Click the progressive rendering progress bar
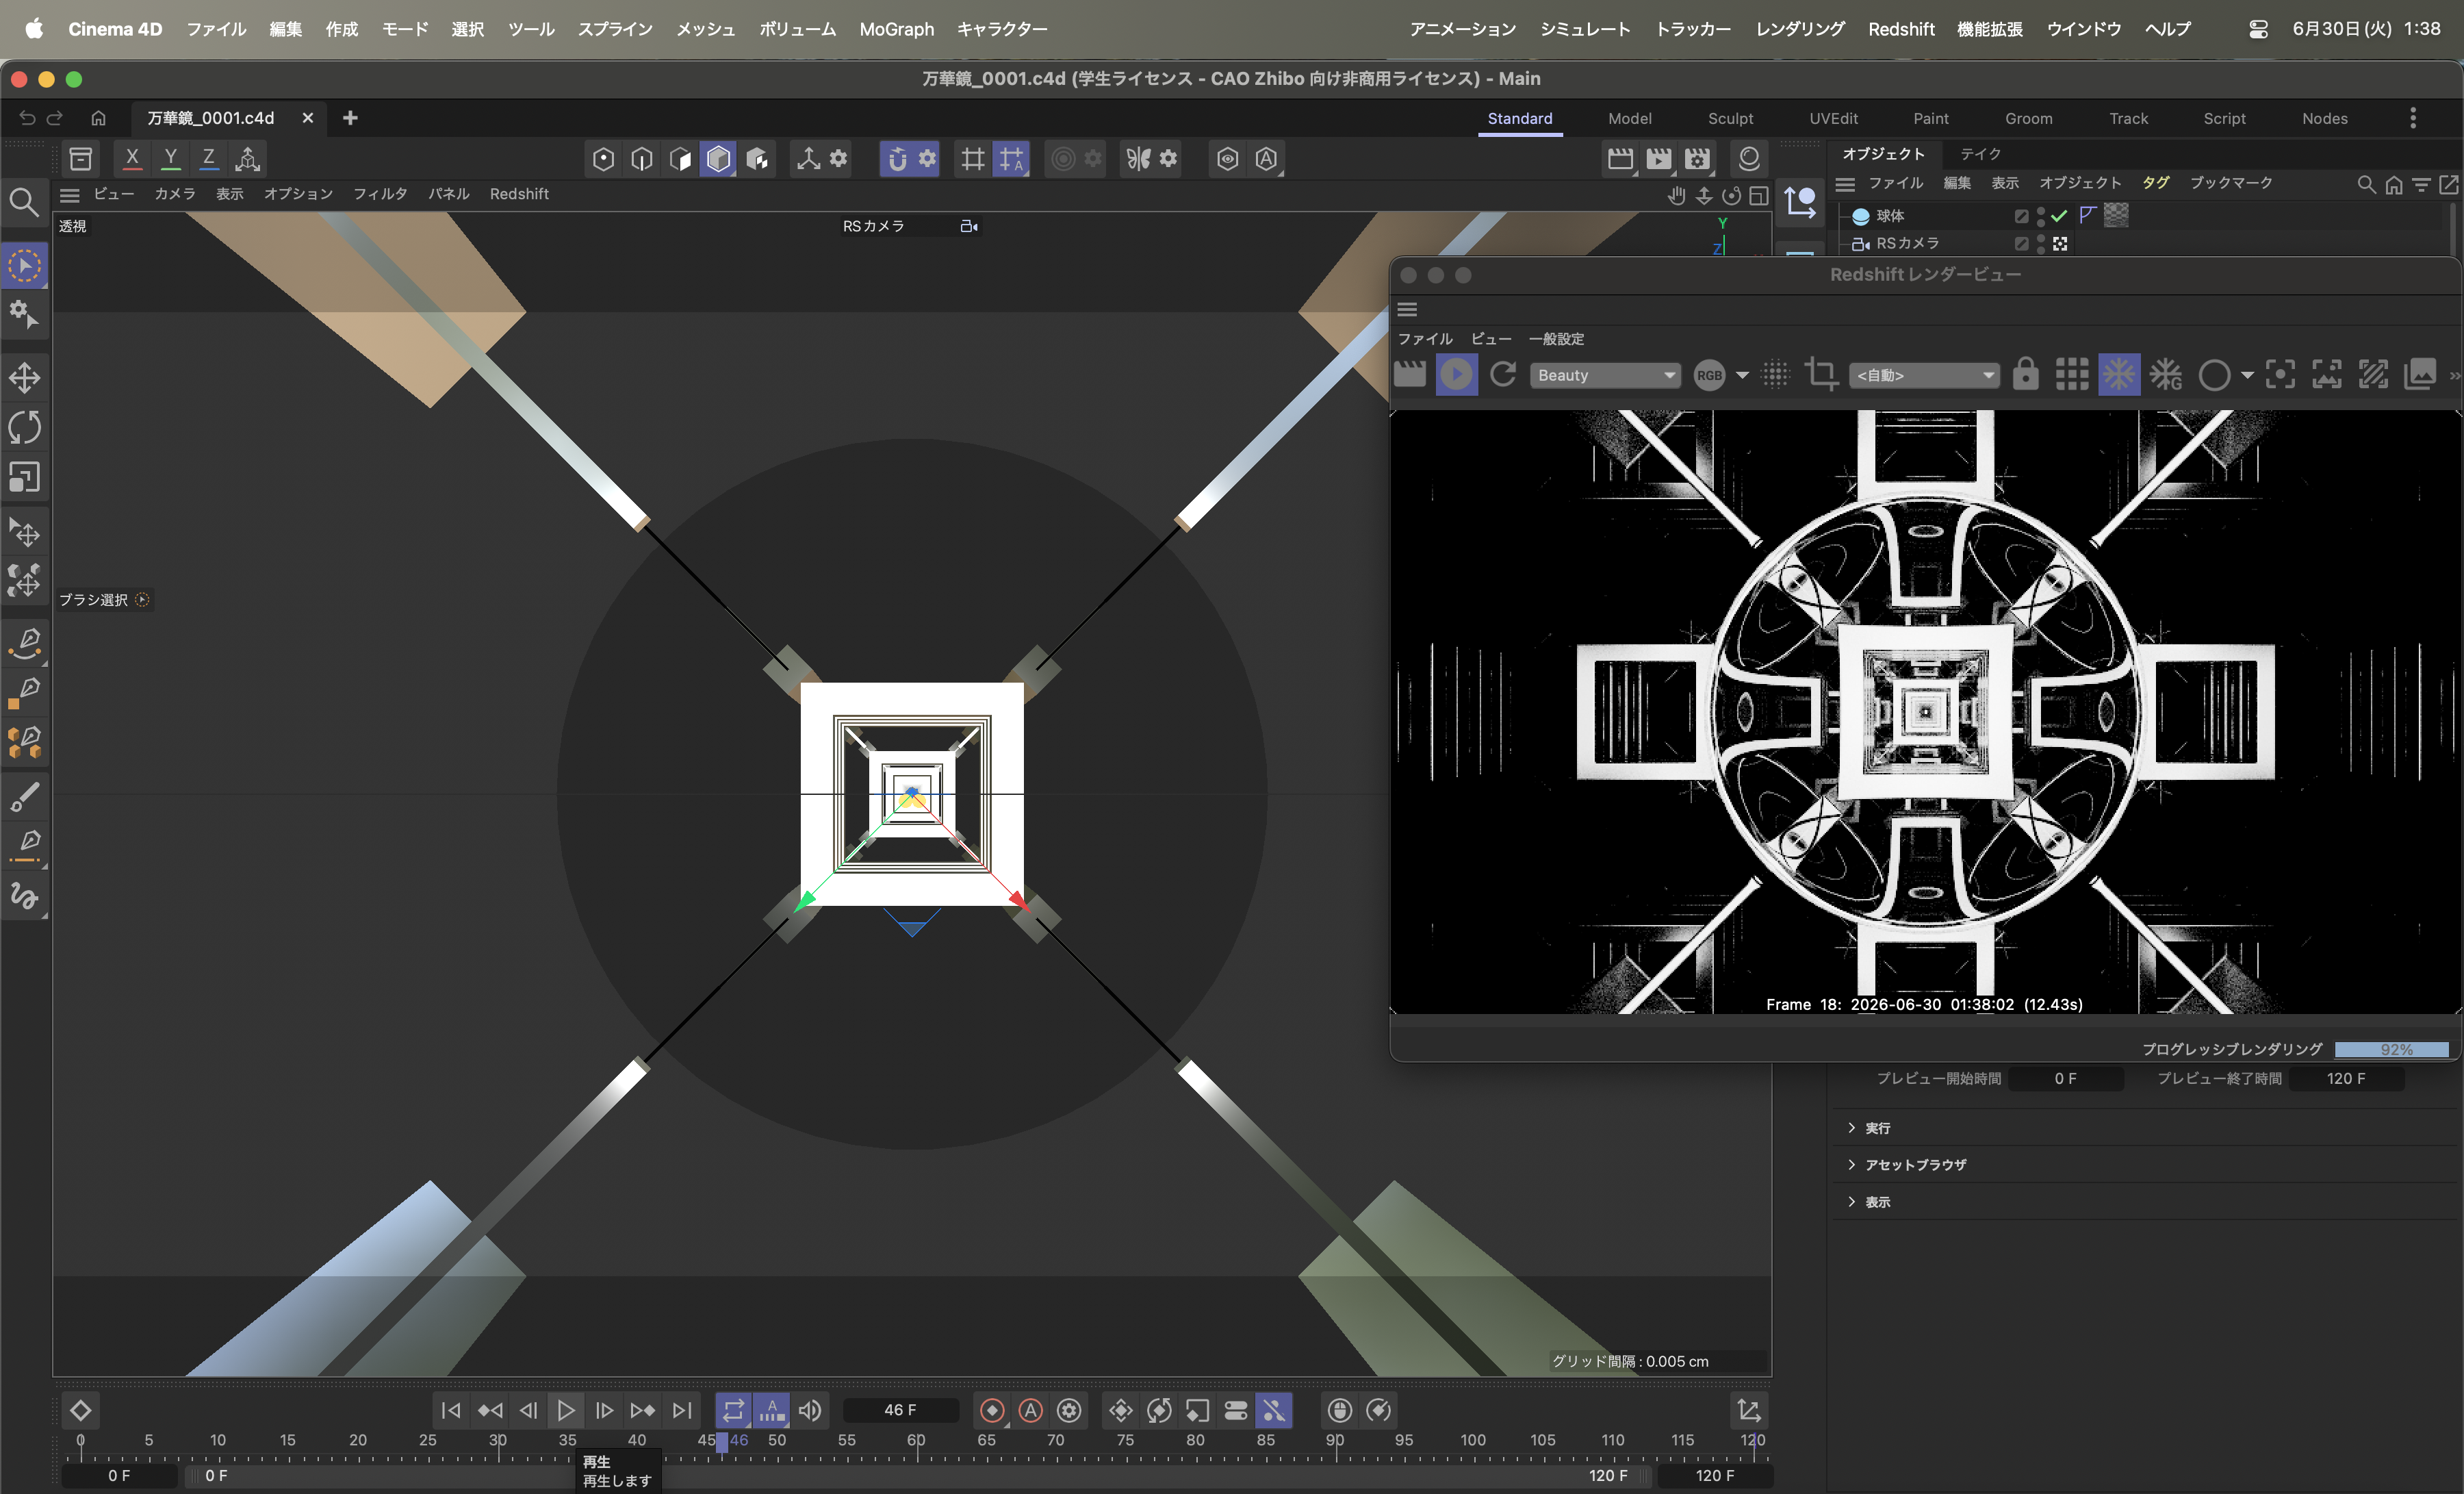This screenshot has width=2464, height=1494. coord(2390,1049)
